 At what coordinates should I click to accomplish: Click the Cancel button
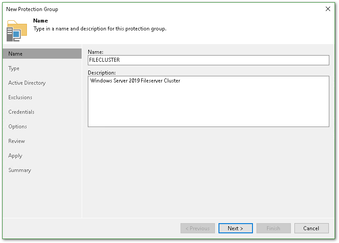pos(311,228)
